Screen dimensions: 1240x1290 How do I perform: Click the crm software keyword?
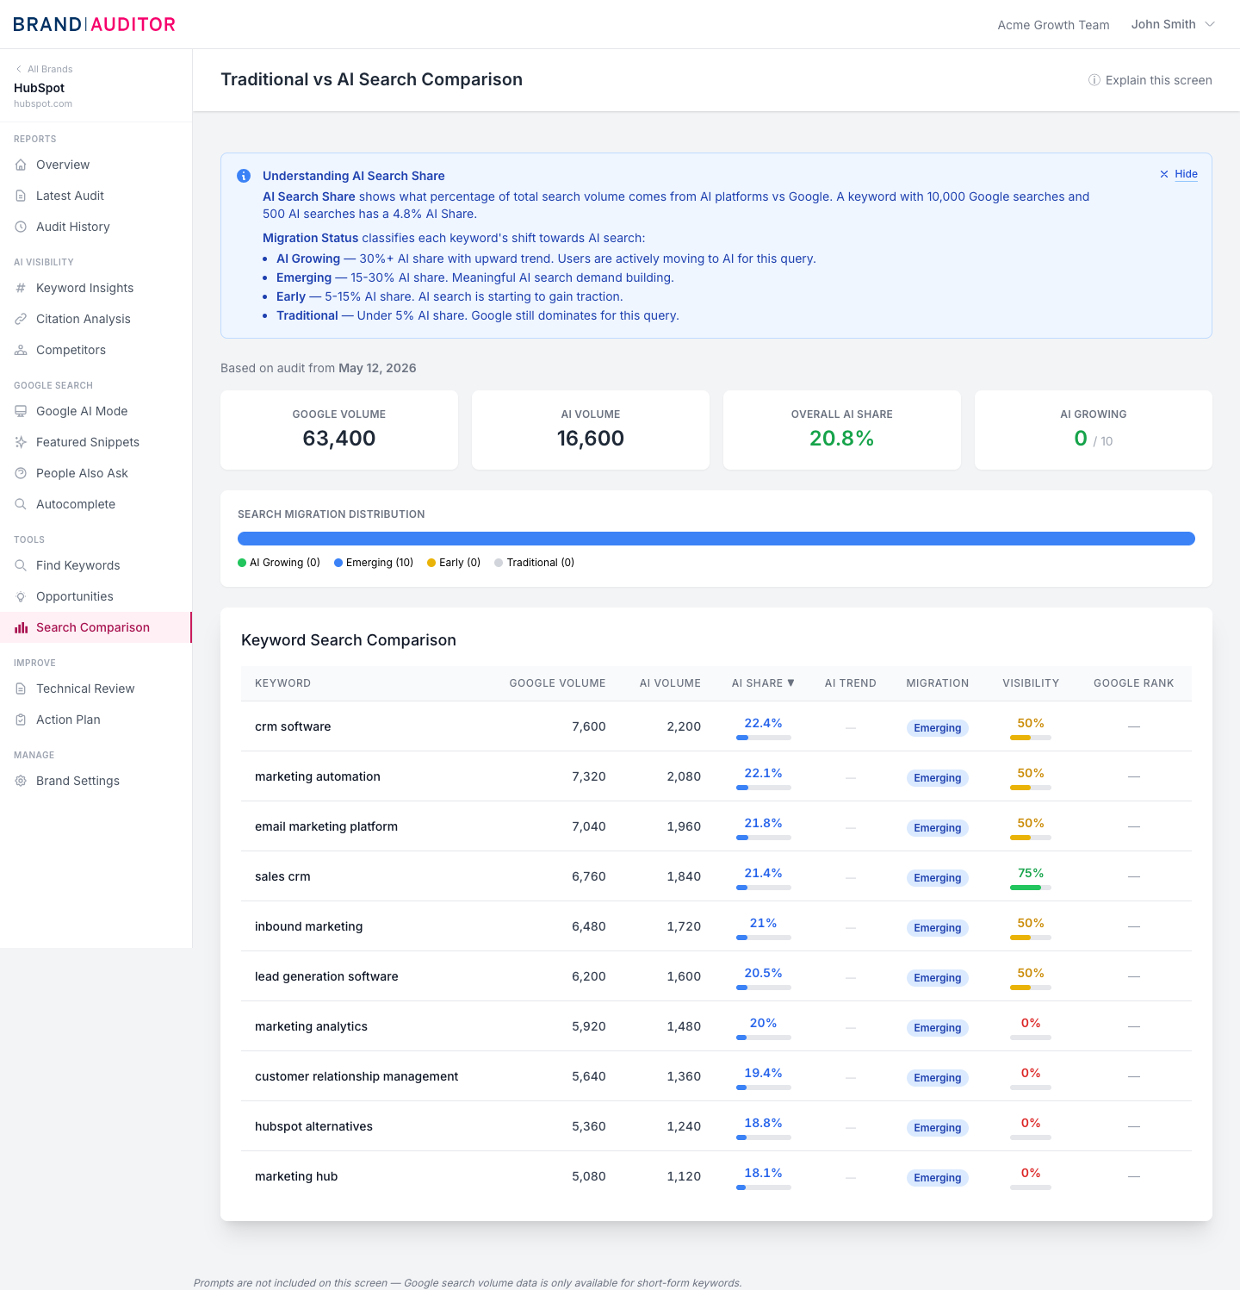tap(293, 726)
